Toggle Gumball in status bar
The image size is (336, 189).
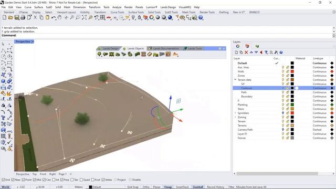[198, 187]
